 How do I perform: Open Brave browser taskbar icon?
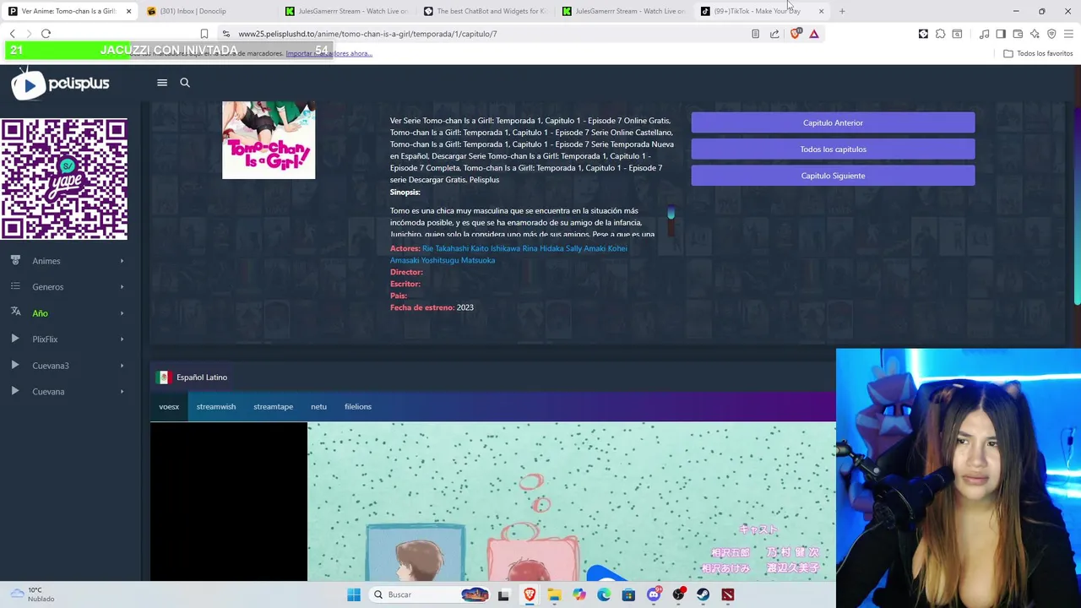click(x=530, y=594)
